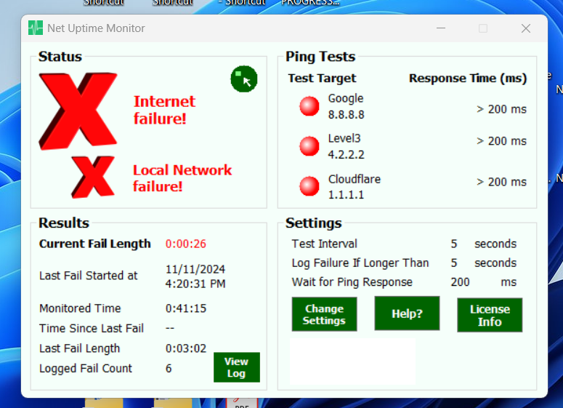Click Cloudflare's '> 200 ms' response time
Image resolution: width=563 pixels, height=408 pixels.
tap(501, 182)
